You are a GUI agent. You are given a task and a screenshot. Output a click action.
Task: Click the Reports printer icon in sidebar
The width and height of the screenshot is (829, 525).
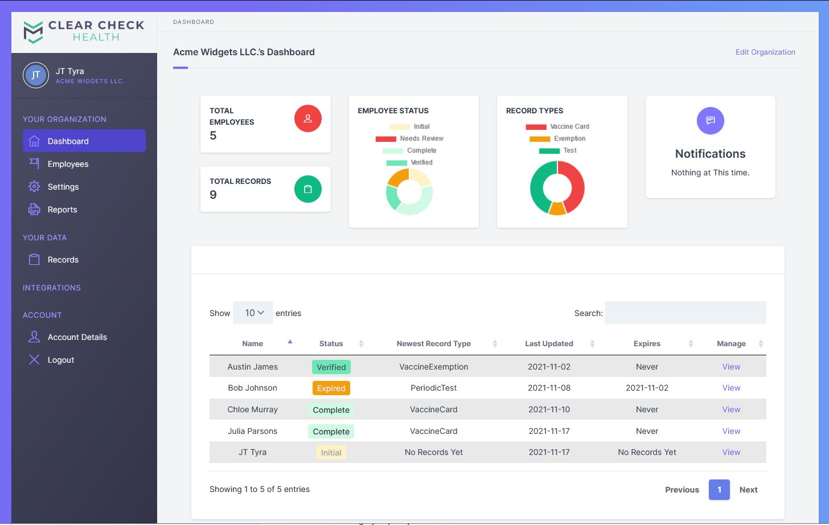34,209
